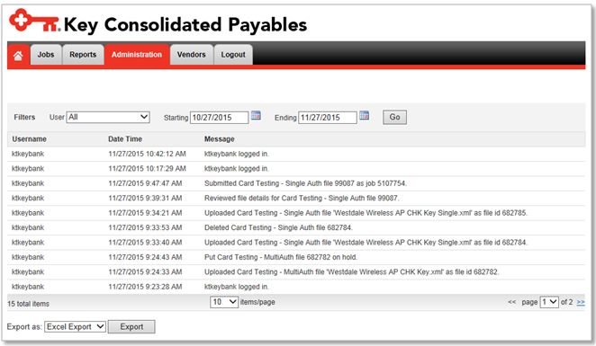Viewport: 596px width, 346px height.
Task: Click the 9:33:40 AM timestamp cell
Action: click(x=145, y=243)
